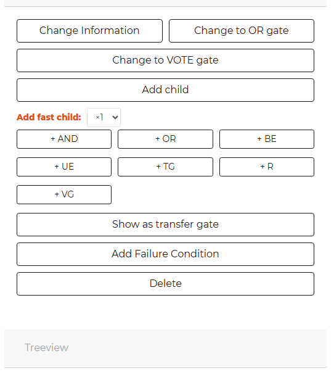Expand multiplier list via the chevron arrow
334x377 pixels.
coord(115,117)
